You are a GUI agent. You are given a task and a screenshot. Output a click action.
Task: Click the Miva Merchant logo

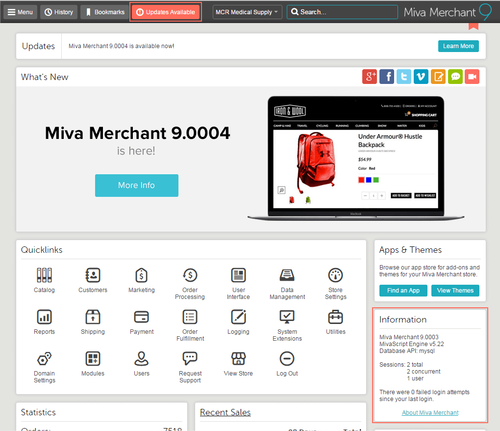448,12
